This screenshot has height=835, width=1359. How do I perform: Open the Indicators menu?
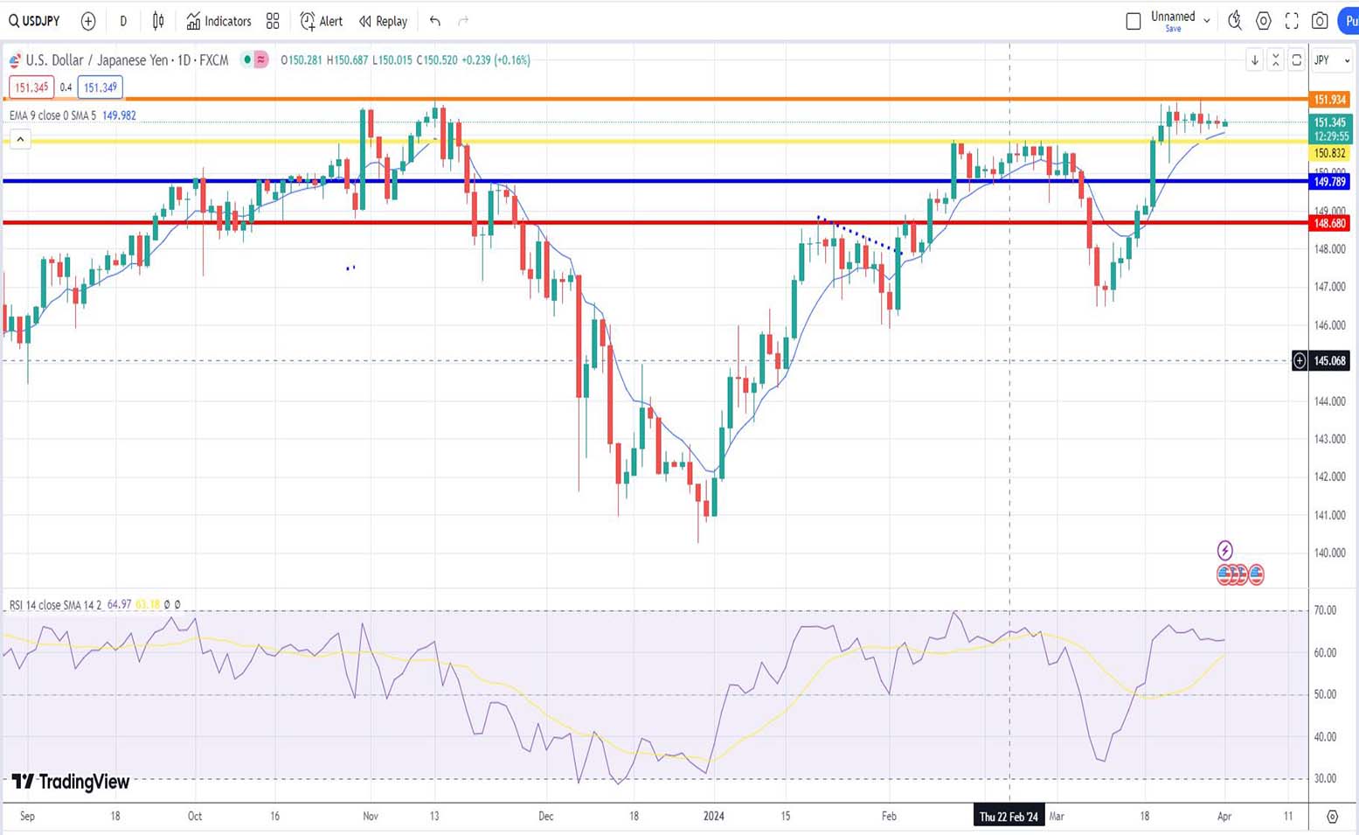218,21
